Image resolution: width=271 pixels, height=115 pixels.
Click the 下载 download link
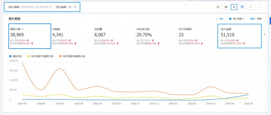coord(221,19)
